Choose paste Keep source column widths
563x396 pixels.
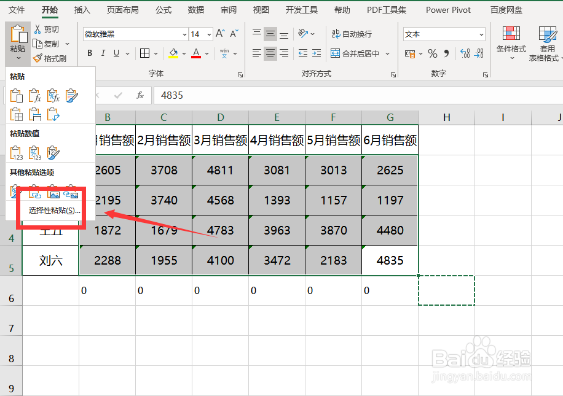point(35,114)
